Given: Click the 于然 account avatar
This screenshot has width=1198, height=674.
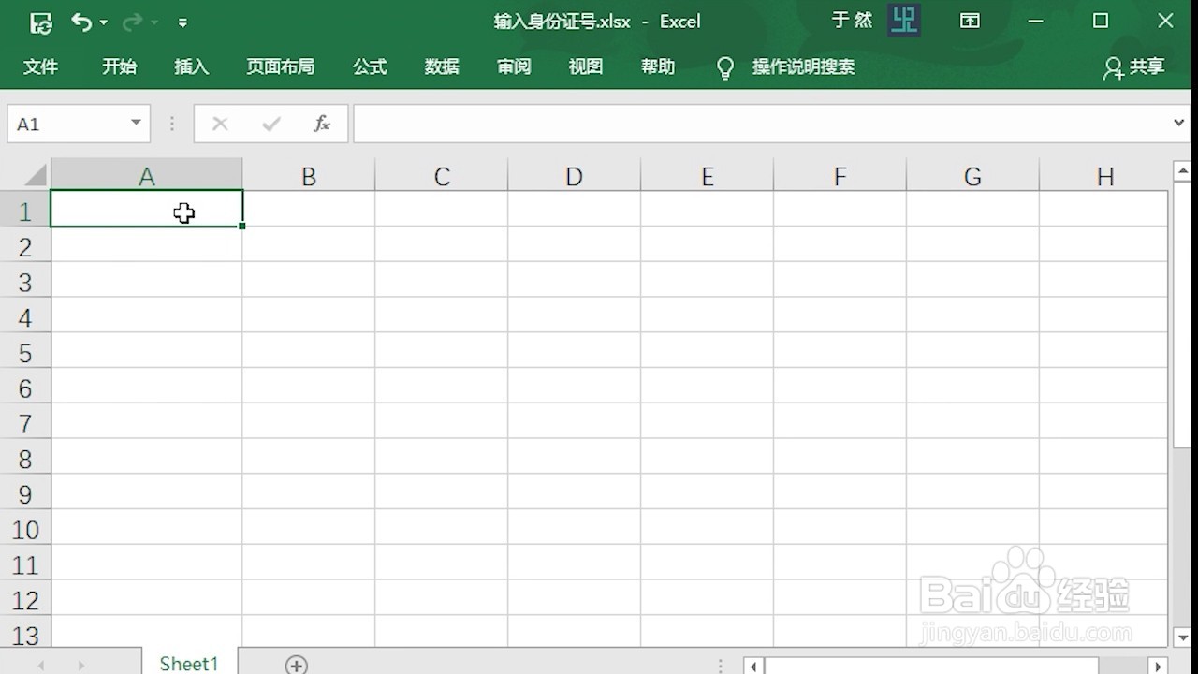Looking at the screenshot, I should click(903, 20).
